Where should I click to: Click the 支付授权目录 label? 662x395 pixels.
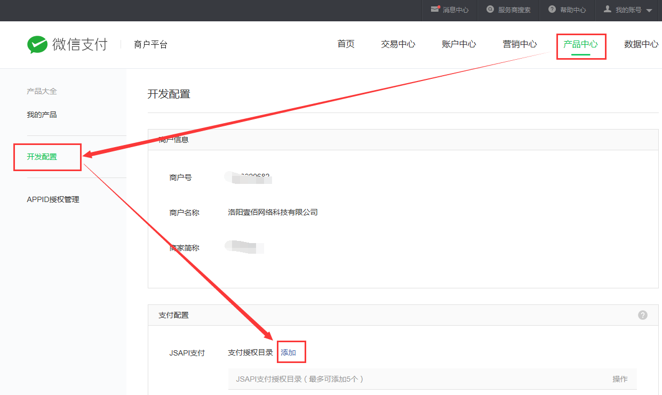[x=250, y=352]
